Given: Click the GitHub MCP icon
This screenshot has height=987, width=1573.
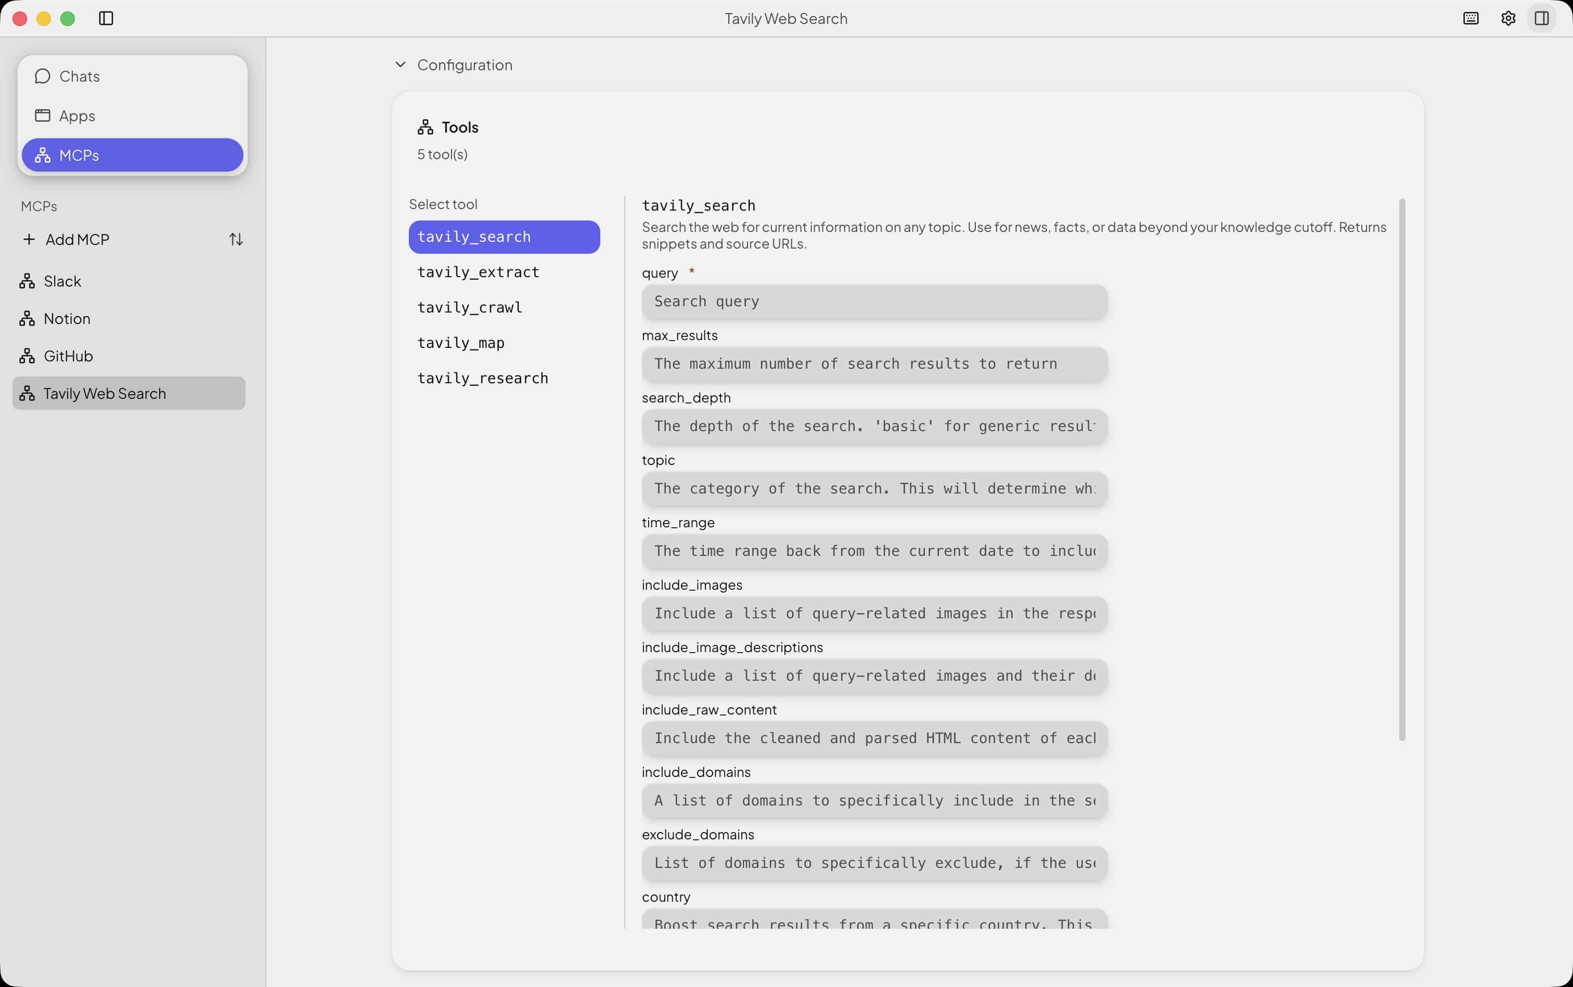Looking at the screenshot, I should click(26, 355).
